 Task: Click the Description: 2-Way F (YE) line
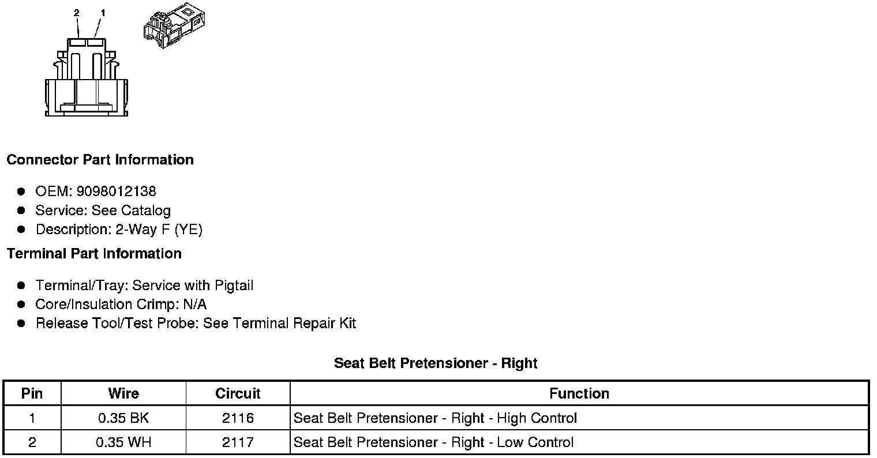click(x=119, y=230)
